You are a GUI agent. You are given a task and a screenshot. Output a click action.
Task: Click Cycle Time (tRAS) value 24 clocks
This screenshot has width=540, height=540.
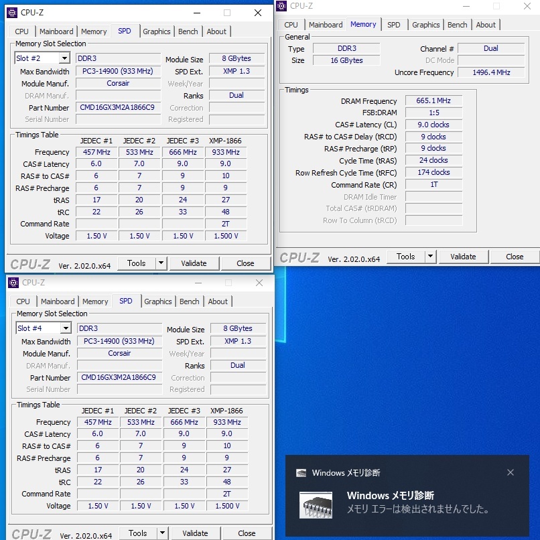(433, 160)
